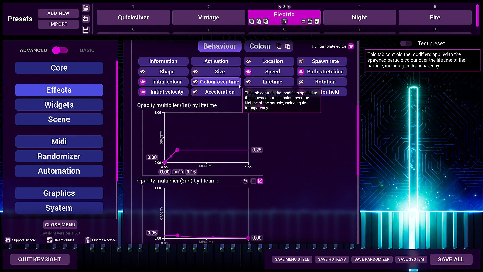Copy the Electric preset using copy icon
Screen dimensions: 483x272
pos(251,22)
